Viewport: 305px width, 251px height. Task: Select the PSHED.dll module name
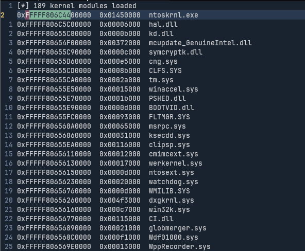pos(167,98)
